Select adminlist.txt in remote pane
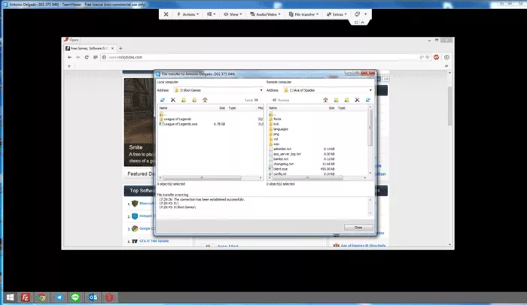This screenshot has width=527, height=305. (x=280, y=149)
